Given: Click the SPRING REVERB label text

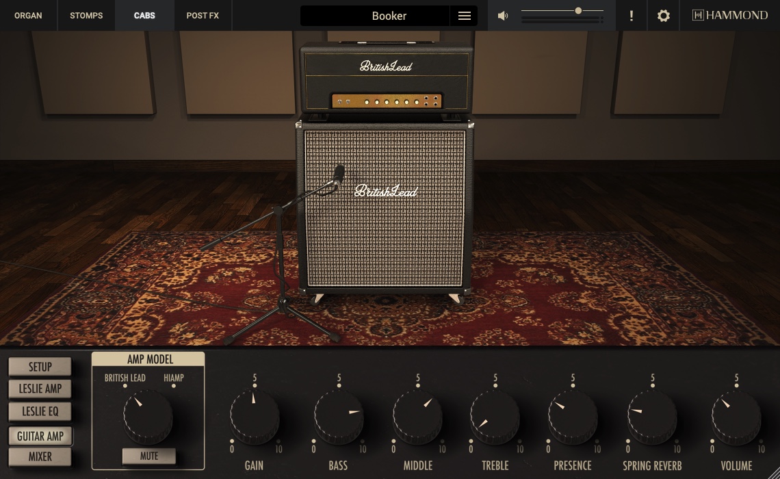Looking at the screenshot, I should pyautogui.click(x=652, y=465).
